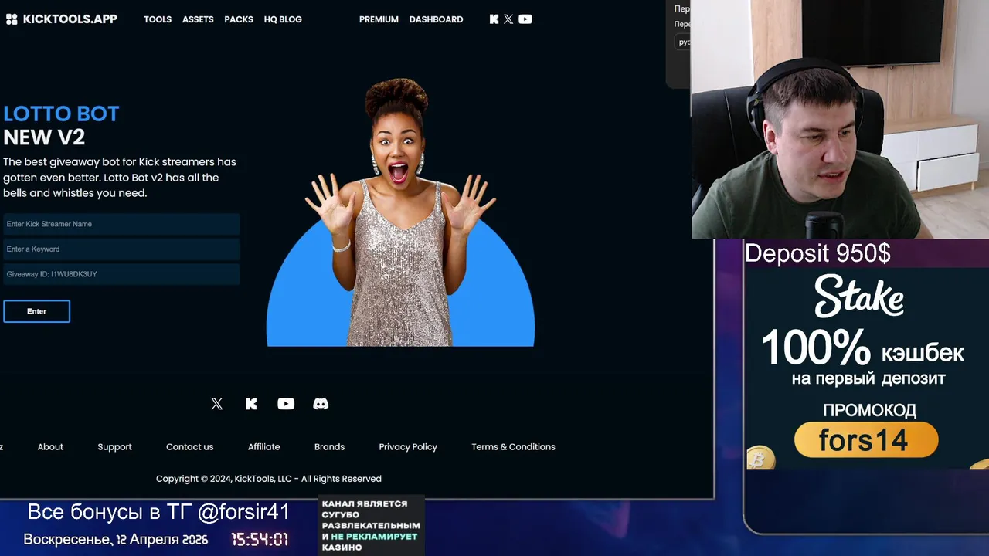Open Terms & Conditions link
The width and height of the screenshot is (989, 556).
(x=513, y=447)
